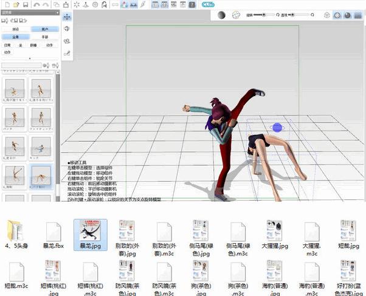Click the blue sphere gizmo in viewport
The image size is (366, 296).
coord(277,128)
